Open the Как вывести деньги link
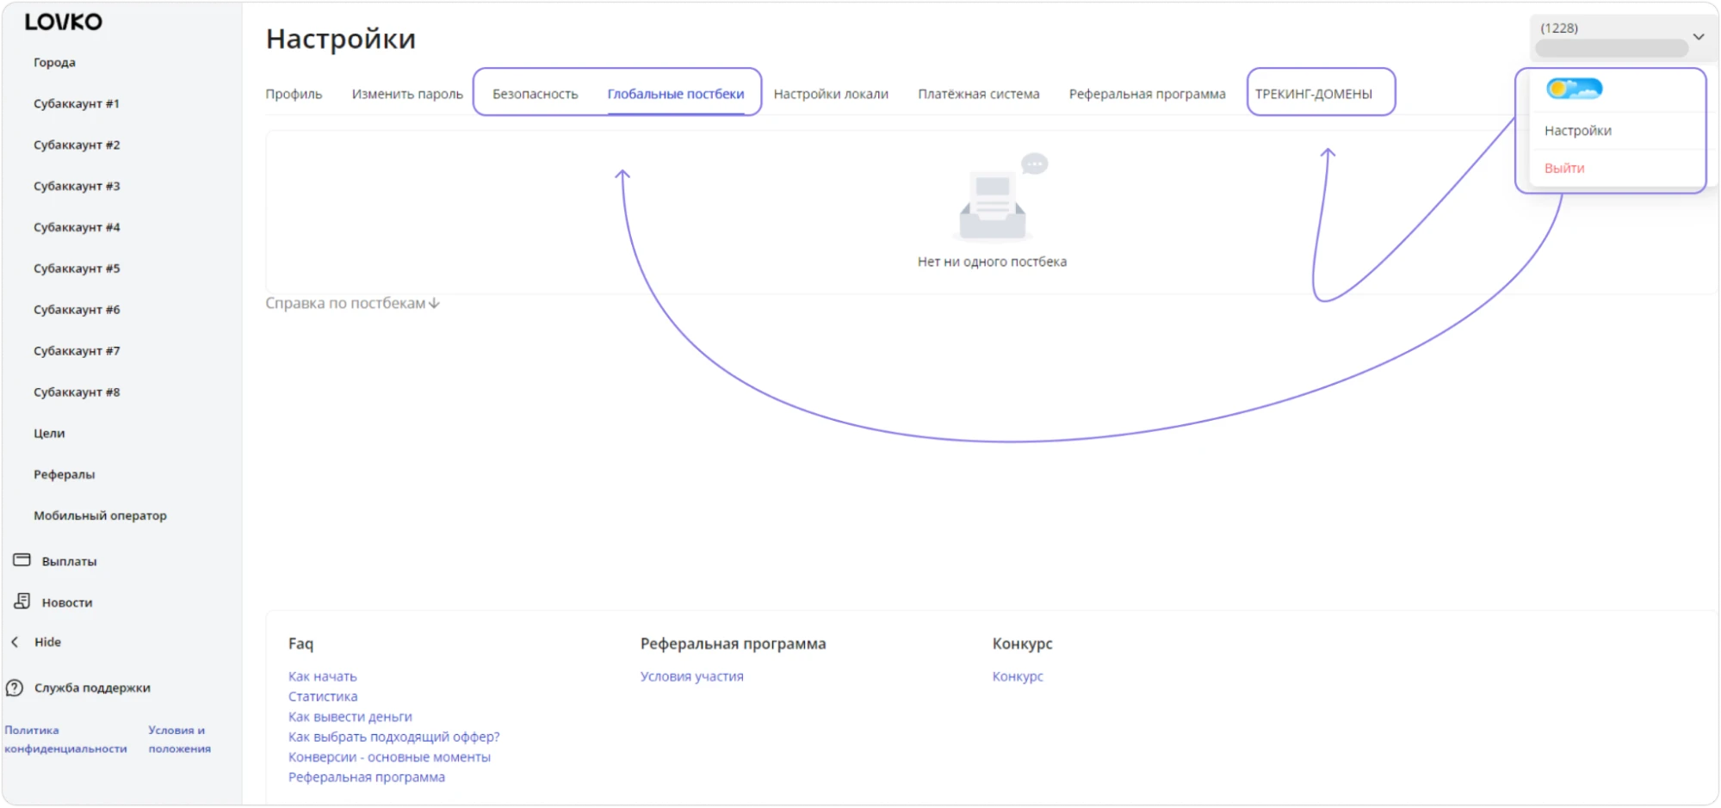 coord(350,717)
